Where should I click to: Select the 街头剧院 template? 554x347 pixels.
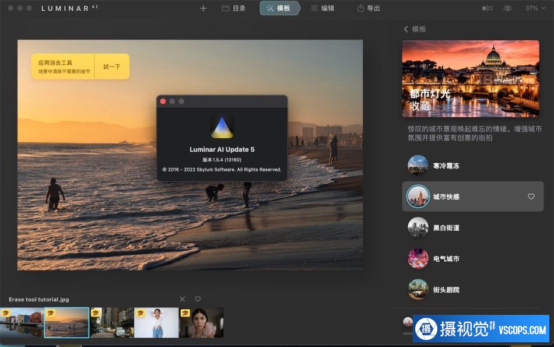tap(473, 290)
